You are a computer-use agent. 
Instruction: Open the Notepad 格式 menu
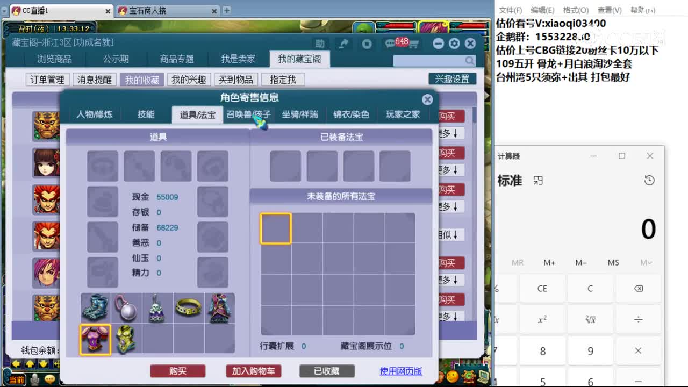click(575, 10)
